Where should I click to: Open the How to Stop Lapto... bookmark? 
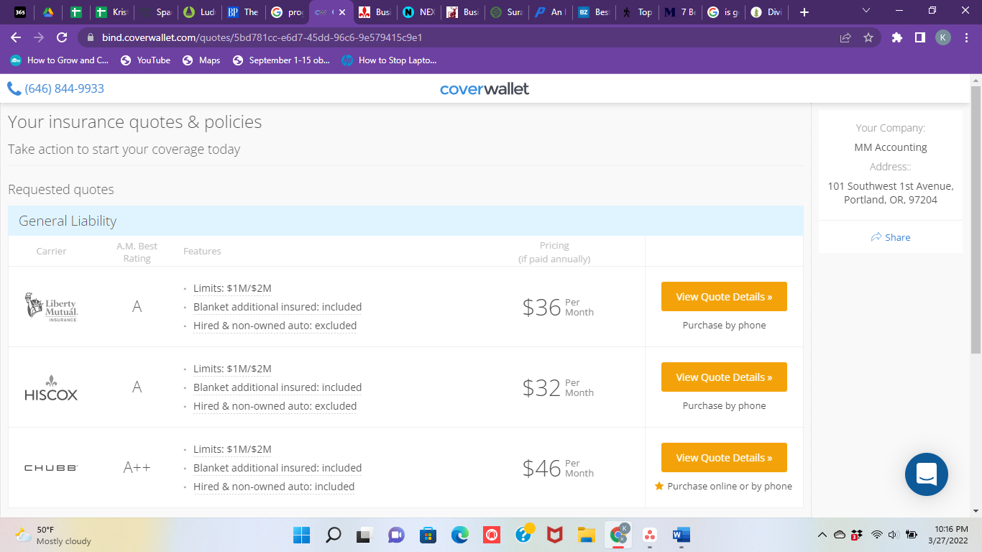click(389, 60)
